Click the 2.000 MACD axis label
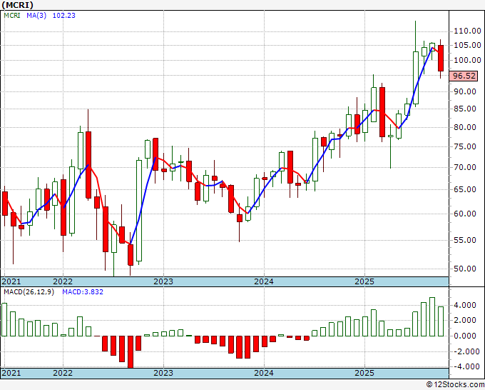Screen dimensions: 485x390 click(464, 320)
